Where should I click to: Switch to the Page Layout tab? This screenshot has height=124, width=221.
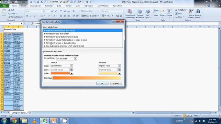point(35,6)
